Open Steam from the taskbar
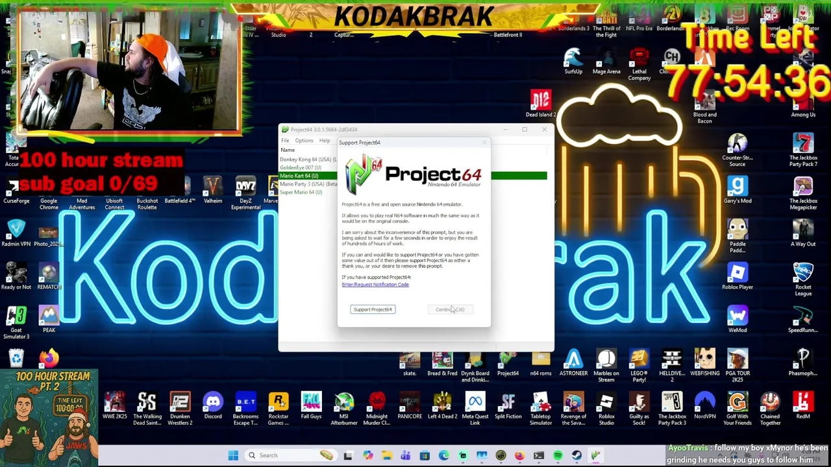This screenshot has height=467, width=831. 577,455
